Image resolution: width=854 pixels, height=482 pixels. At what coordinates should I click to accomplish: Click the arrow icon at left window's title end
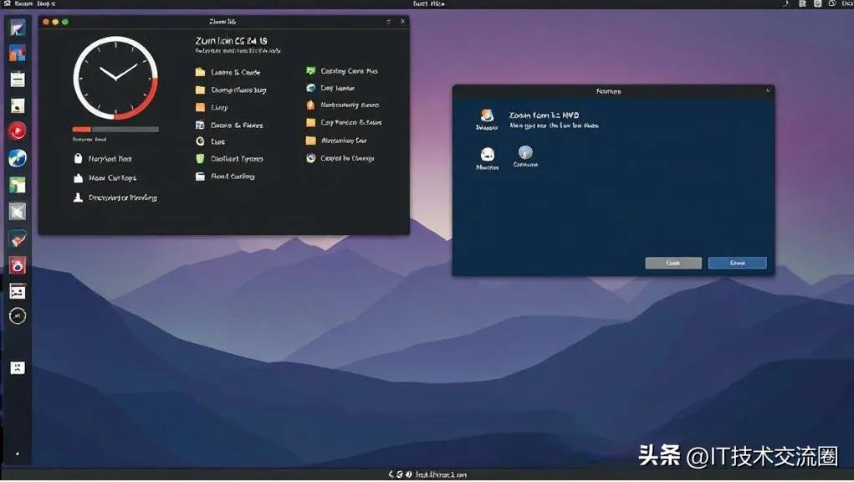click(x=402, y=22)
